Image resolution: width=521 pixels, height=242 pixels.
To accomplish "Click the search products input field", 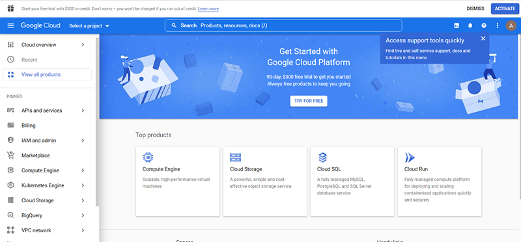I will [x=283, y=25].
